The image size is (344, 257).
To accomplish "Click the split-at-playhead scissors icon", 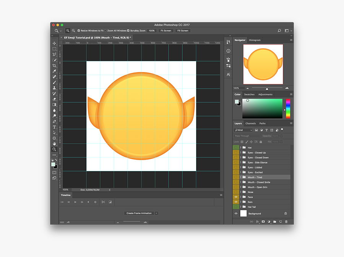I will point(103,202).
